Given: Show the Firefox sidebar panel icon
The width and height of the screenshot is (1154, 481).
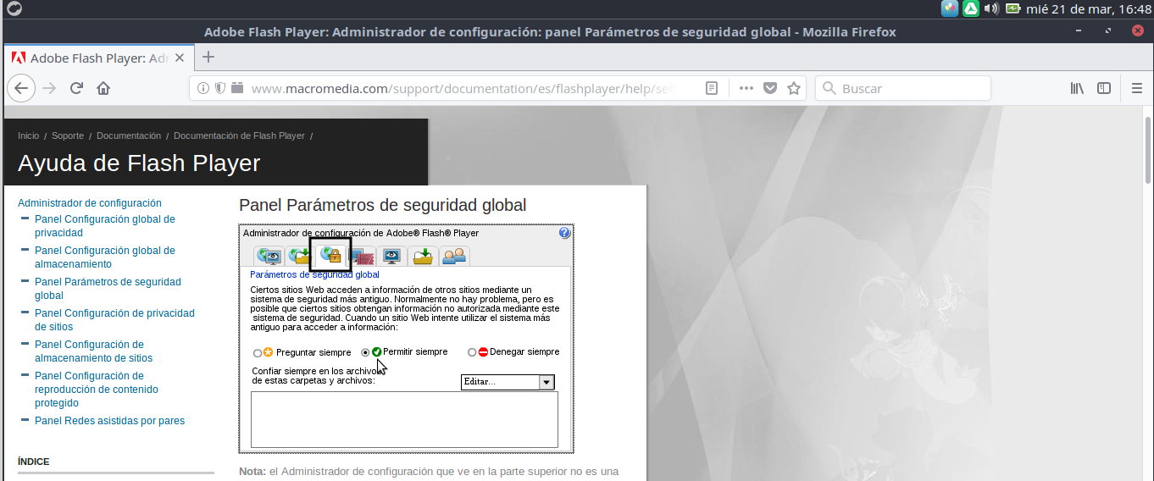Looking at the screenshot, I should click(x=1104, y=88).
